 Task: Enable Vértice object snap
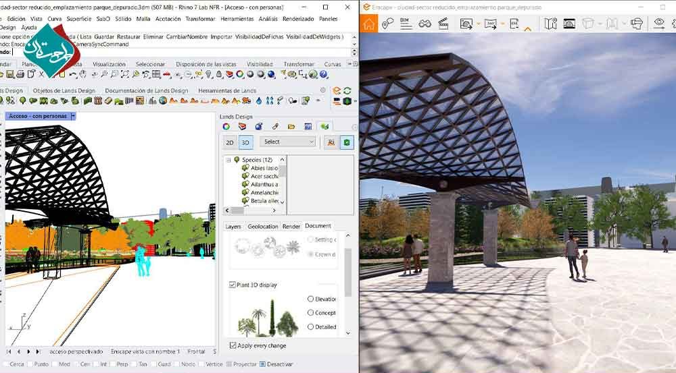point(201,364)
